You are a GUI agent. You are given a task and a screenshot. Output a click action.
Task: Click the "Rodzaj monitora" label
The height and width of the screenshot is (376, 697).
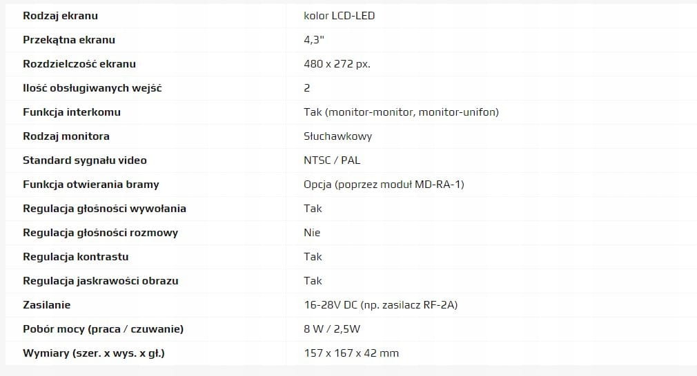tap(66, 136)
